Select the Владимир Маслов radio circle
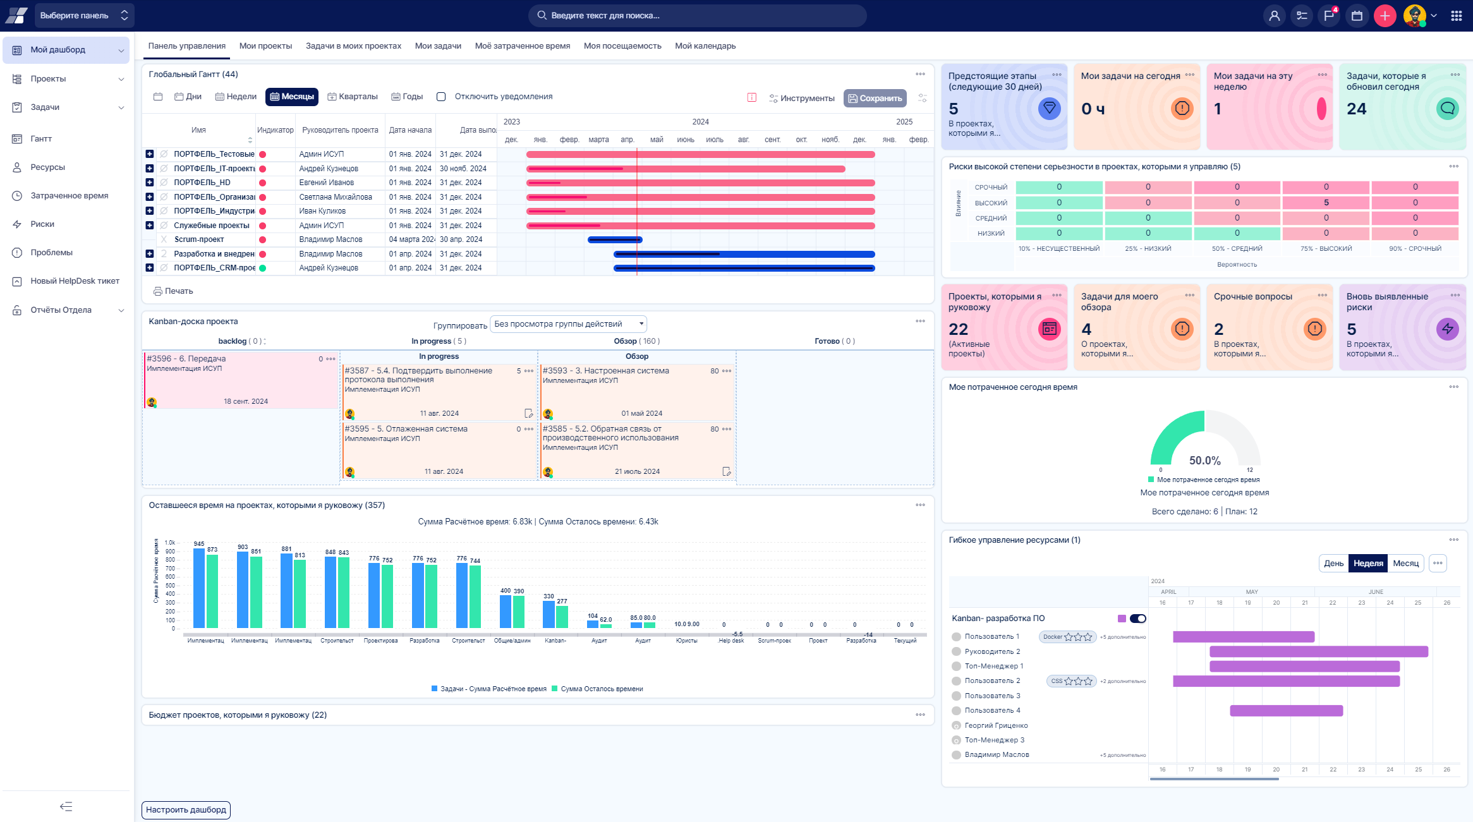Viewport: 1473px width, 822px height. pos(956,755)
